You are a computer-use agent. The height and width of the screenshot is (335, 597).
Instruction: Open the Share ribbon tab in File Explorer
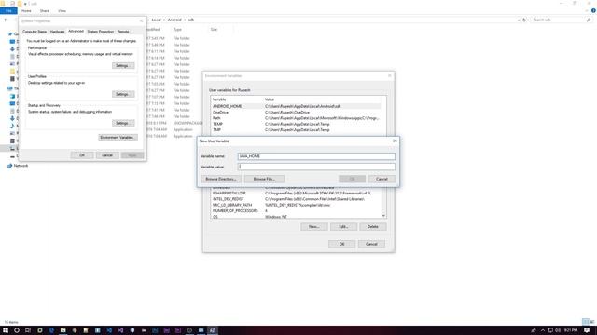45,11
